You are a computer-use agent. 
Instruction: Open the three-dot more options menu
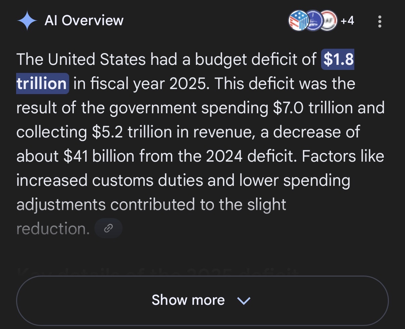click(380, 21)
